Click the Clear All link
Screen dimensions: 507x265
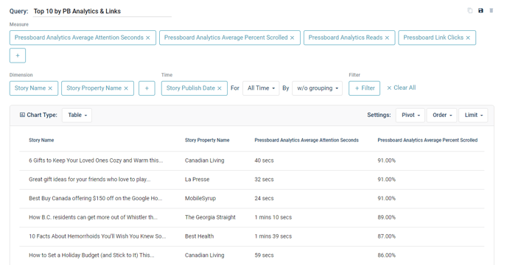(402, 88)
